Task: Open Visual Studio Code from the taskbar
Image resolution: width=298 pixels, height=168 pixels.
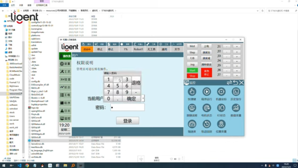Action: pyautogui.click(x=19, y=165)
